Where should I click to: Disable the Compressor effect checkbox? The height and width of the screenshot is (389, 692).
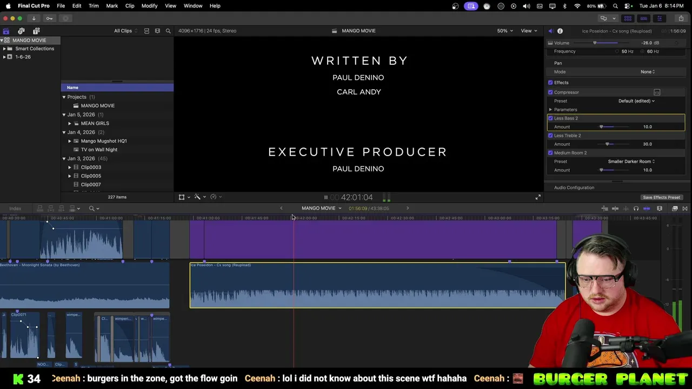coord(550,92)
